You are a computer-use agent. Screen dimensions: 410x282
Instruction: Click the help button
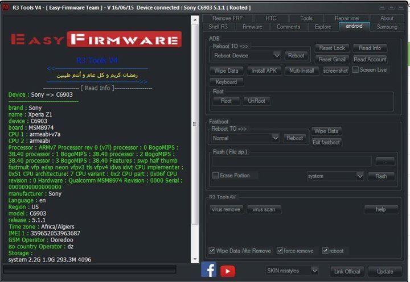[381, 209]
